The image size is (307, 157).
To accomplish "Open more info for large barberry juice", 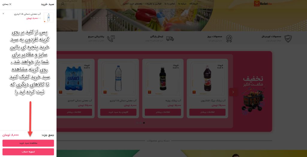I will pyautogui.click(x=207, y=112).
